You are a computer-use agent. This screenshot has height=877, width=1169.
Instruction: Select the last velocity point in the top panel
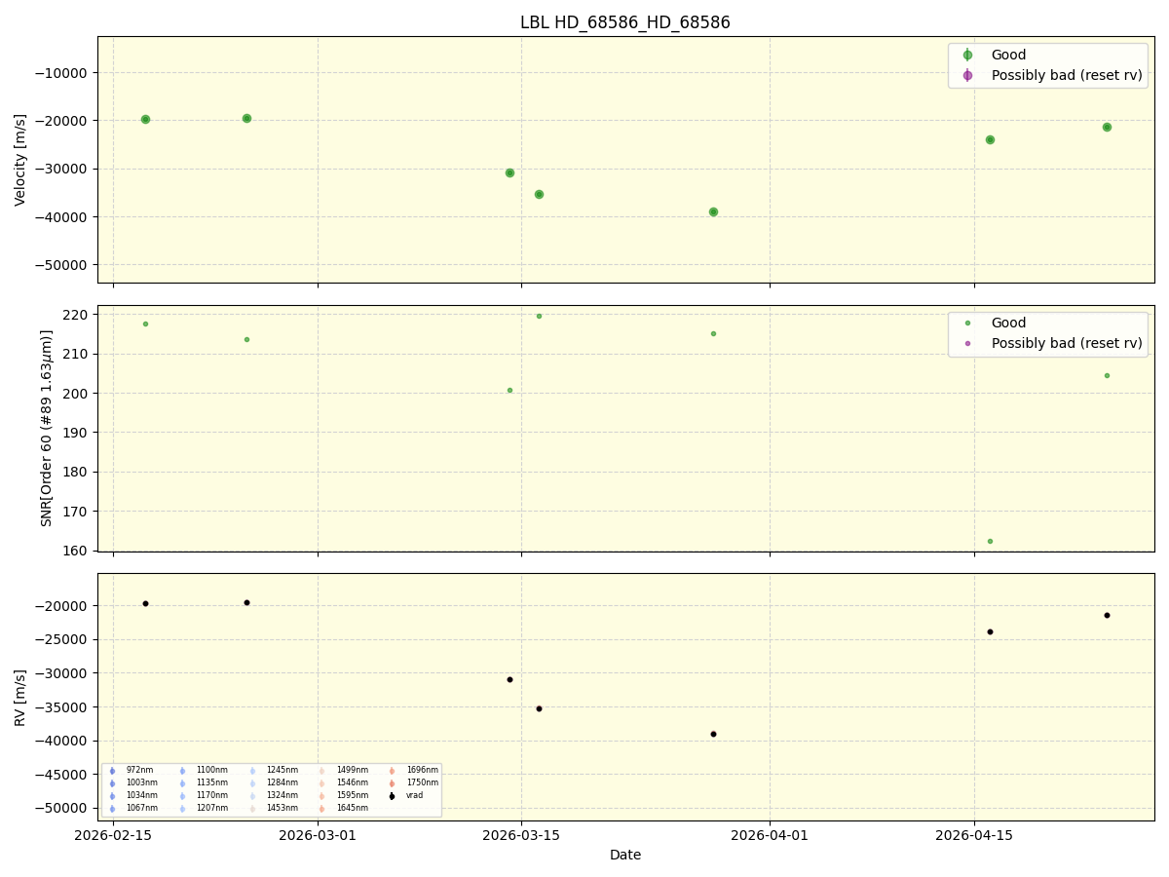pyautogui.click(x=1107, y=127)
